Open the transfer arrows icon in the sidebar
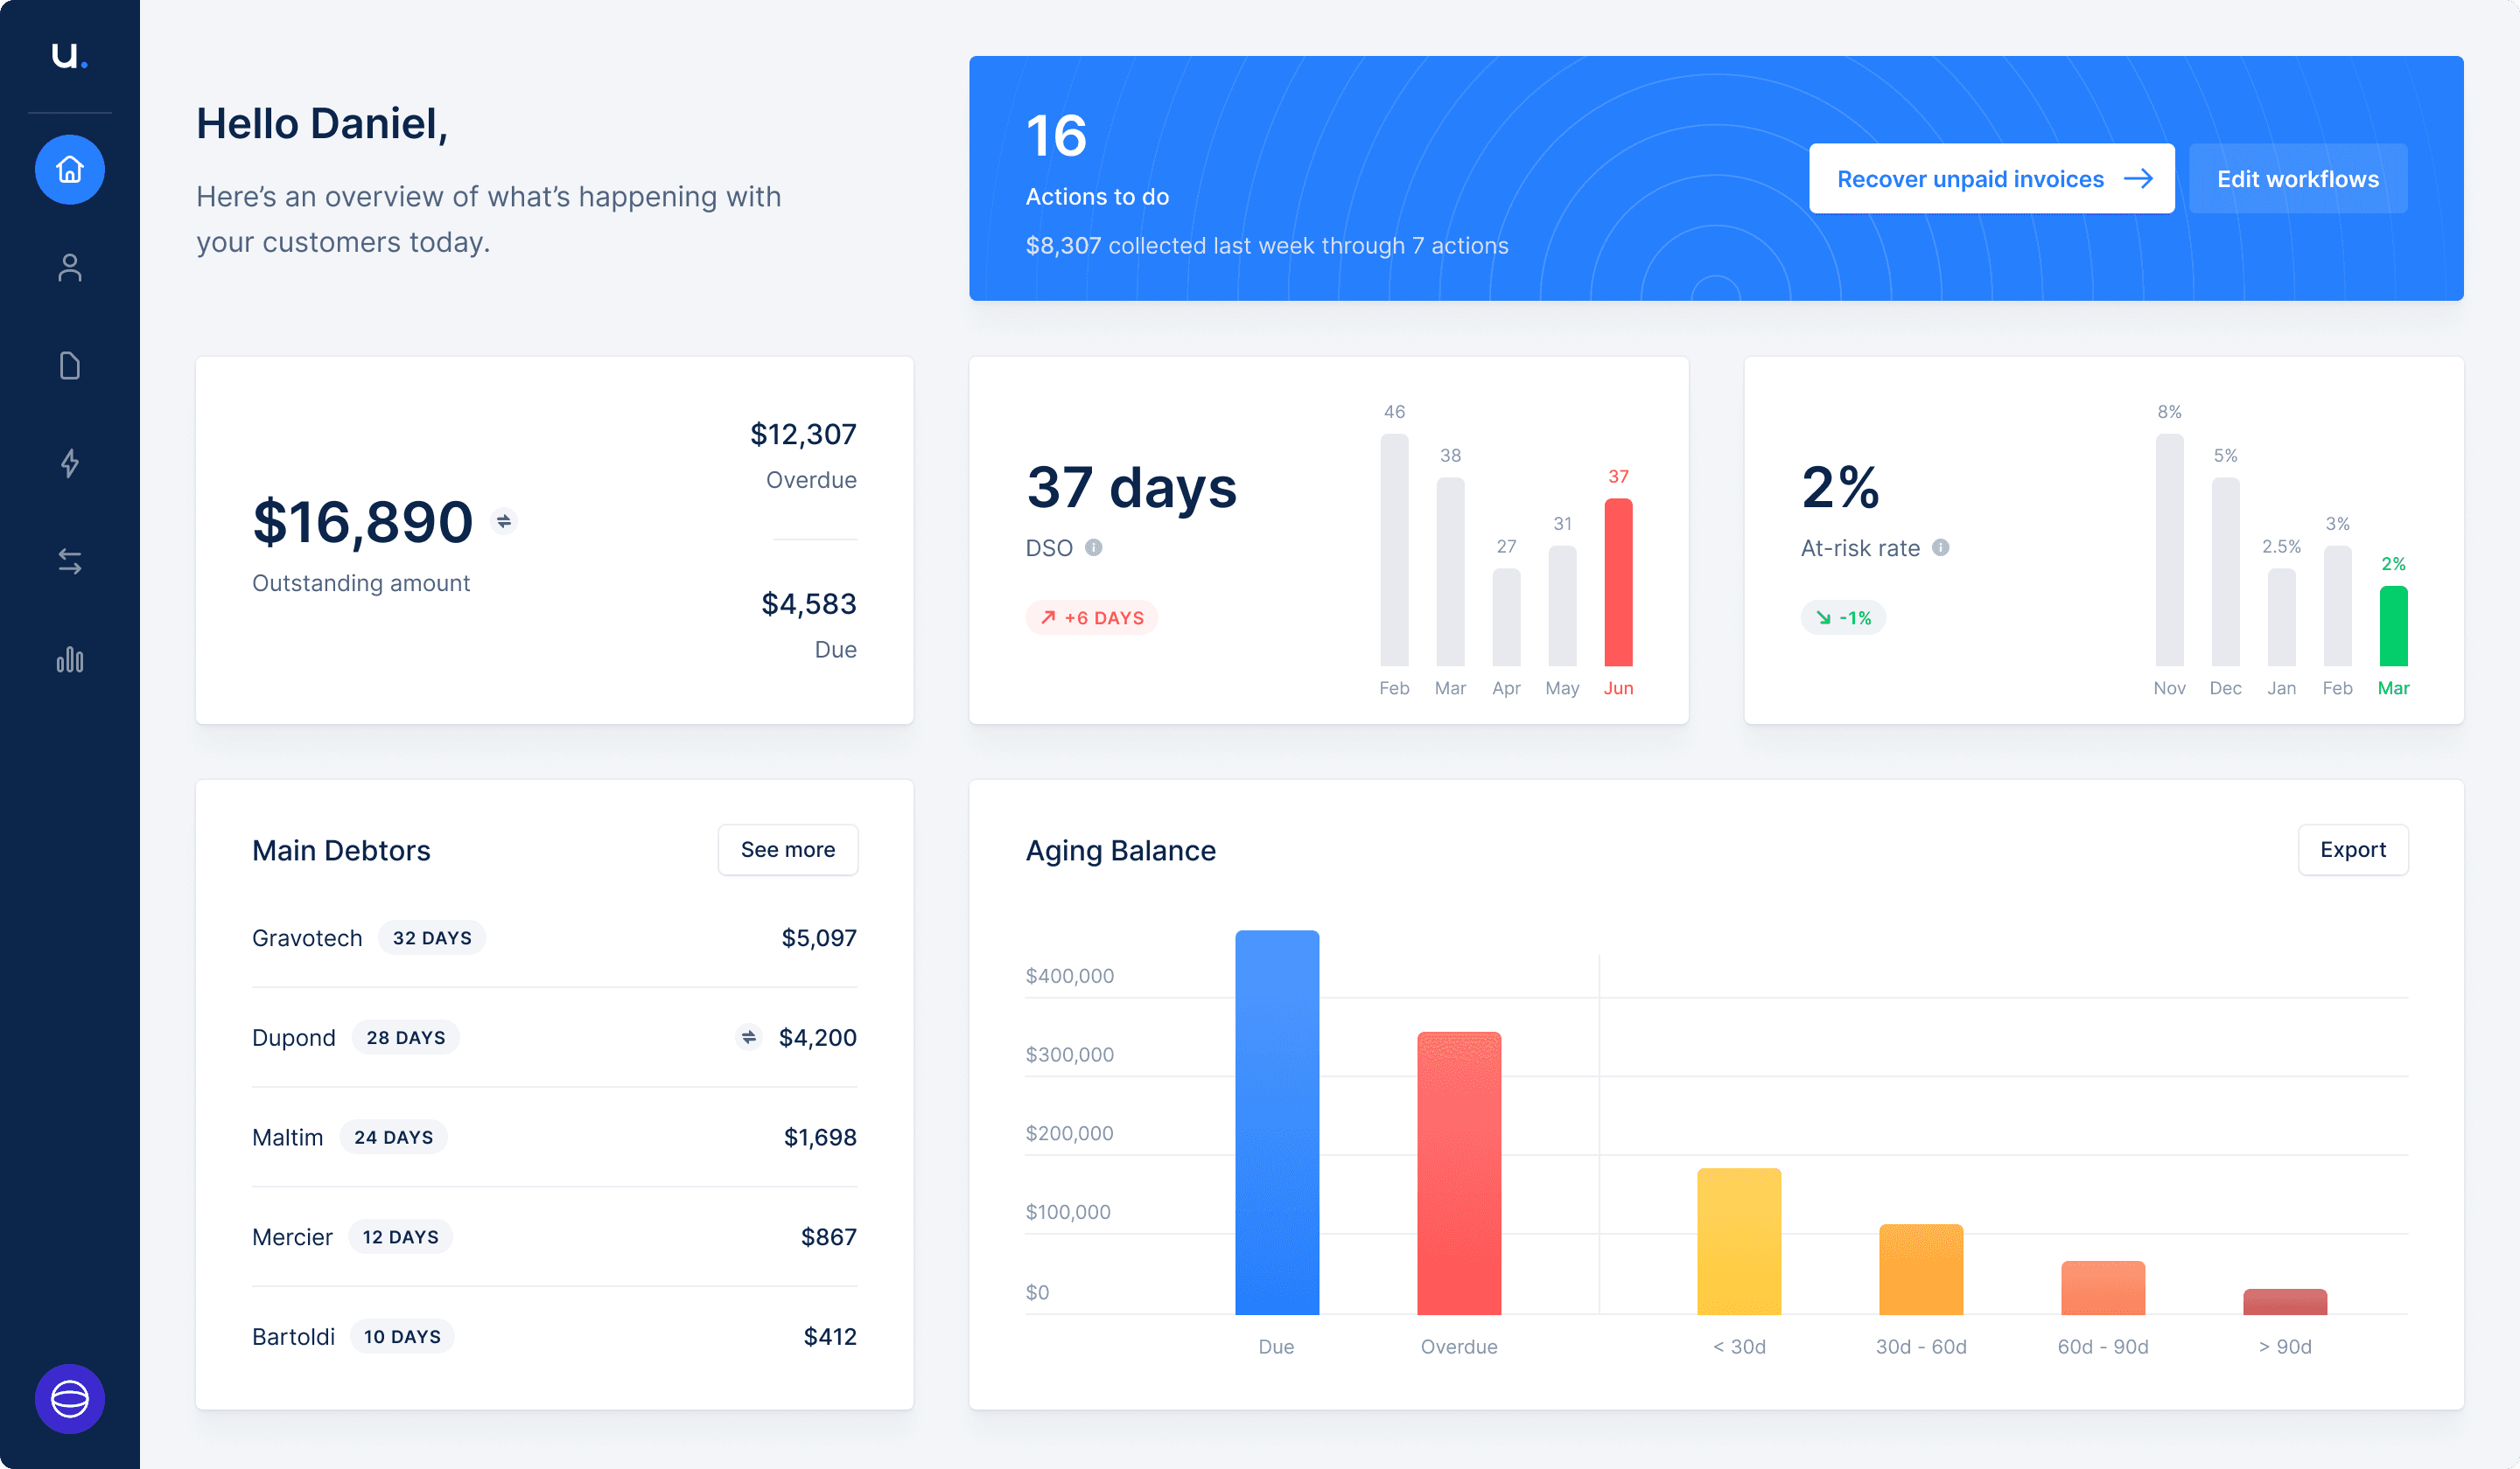This screenshot has height=1469, width=2520. [70, 561]
